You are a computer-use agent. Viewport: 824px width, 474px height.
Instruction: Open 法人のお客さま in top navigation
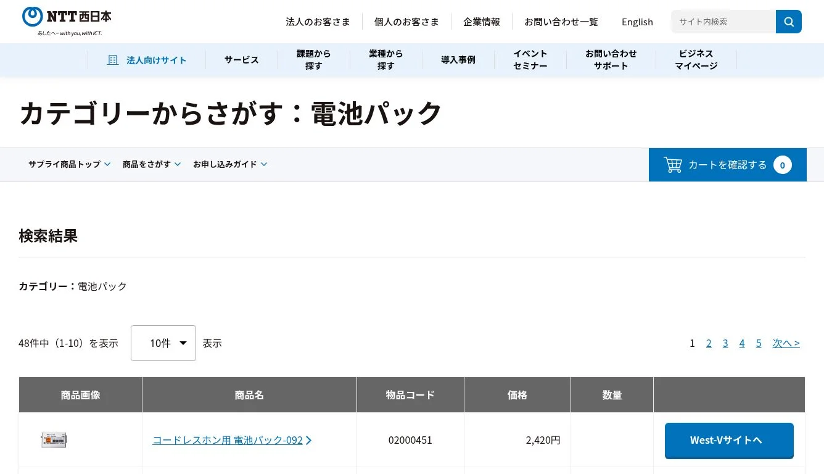pos(318,22)
